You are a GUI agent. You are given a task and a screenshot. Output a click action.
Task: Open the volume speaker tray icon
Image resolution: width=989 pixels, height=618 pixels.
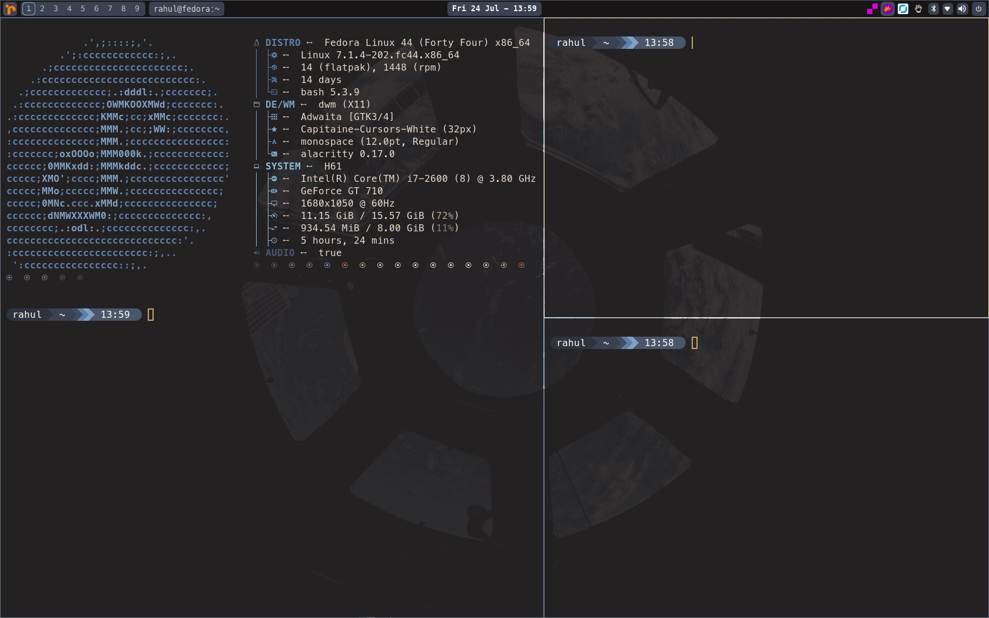pos(963,9)
